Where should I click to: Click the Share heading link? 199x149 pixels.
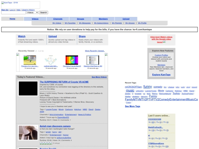pyautogui.click(x=82, y=36)
